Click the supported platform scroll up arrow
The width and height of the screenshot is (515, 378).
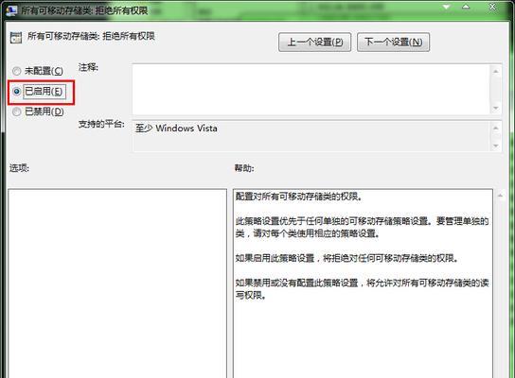(x=496, y=129)
